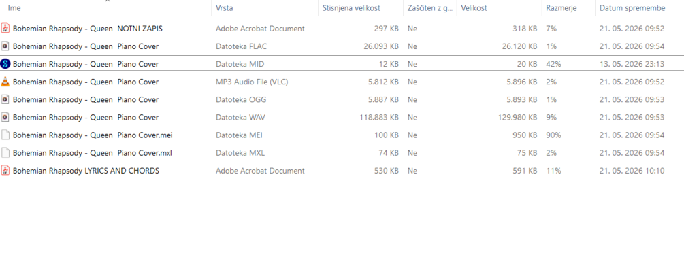The height and width of the screenshot is (279, 684).
Task: Click the VLC cone icon of MP3 file
Action: tap(5, 82)
